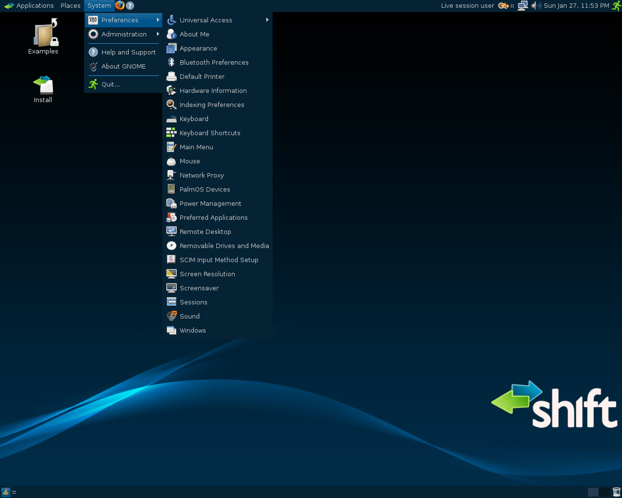Click the Live session user label
Screen dimensions: 622x498
pos(467,6)
